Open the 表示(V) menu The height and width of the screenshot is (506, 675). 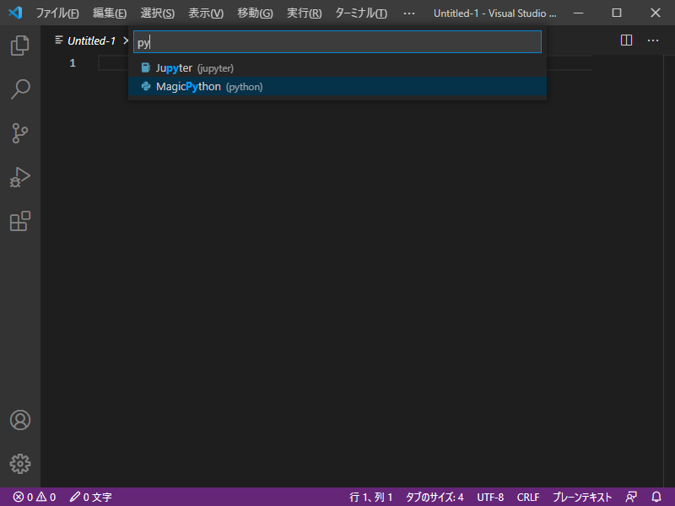tap(206, 13)
